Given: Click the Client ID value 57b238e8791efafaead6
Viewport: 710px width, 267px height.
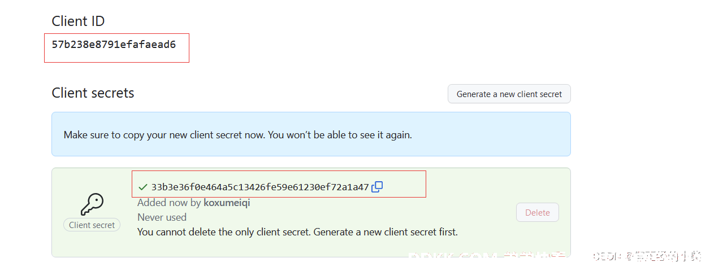Looking at the screenshot, I should click(114, 43).
